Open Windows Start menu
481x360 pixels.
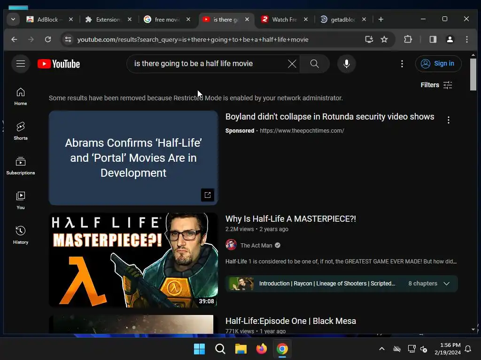pos(199,349)
